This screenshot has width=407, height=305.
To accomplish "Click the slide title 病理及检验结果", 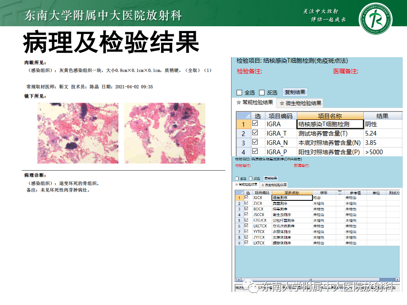I will click(x=111, y=42).
